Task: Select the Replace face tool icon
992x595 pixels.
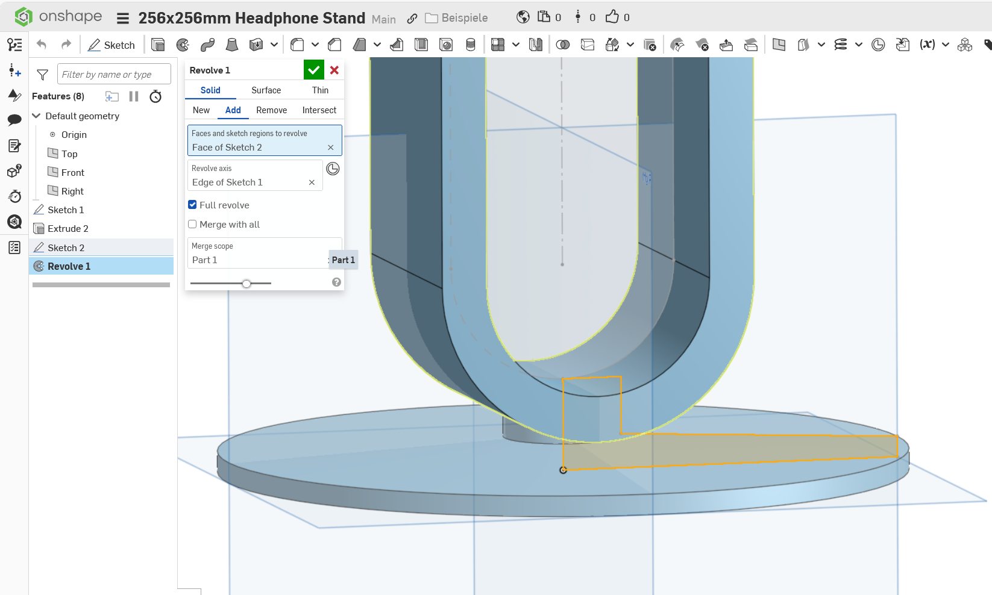Action: coord(751,45)
